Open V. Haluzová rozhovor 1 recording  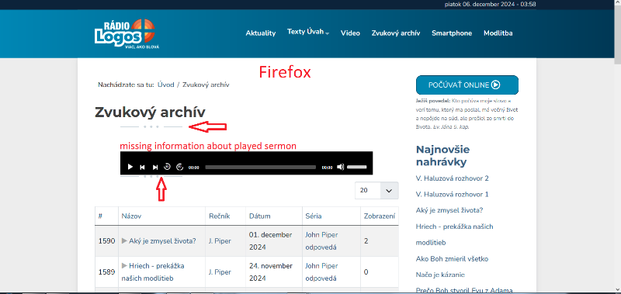coord(453,194)
